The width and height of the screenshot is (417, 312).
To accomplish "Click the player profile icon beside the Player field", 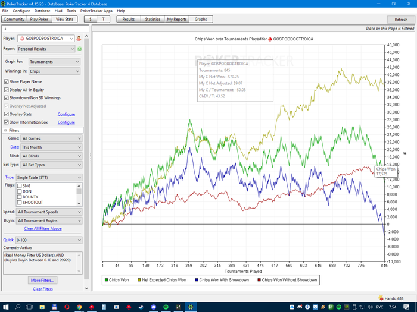I will click(x=79, y=39).
